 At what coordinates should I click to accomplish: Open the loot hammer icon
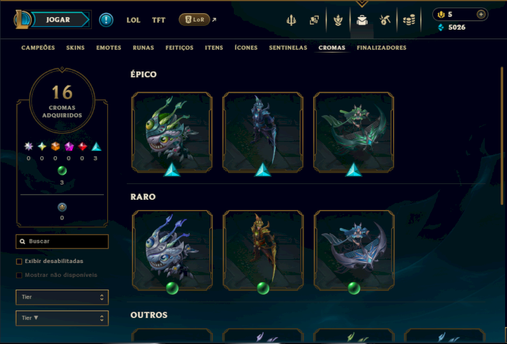[385, 20]
